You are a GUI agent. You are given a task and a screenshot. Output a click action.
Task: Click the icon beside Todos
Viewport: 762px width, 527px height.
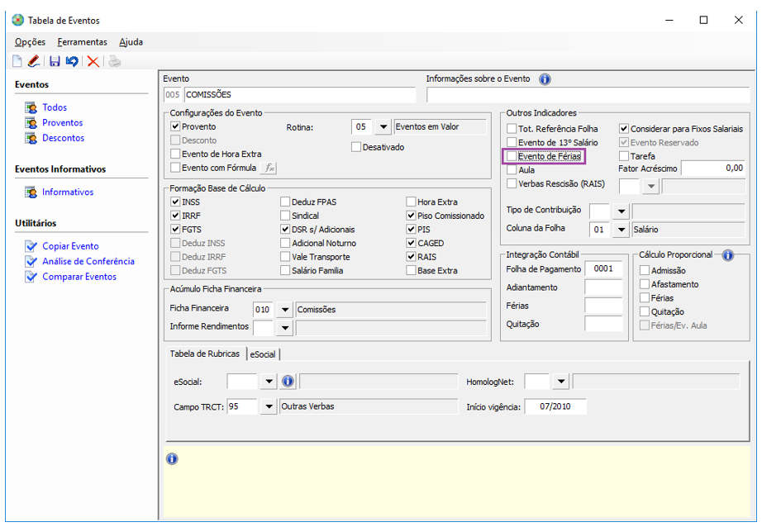(x=31, y=107)
